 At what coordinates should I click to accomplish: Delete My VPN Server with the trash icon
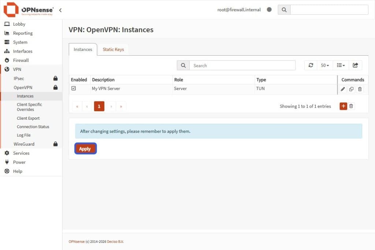[360, 89]
